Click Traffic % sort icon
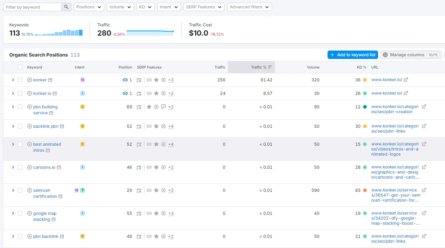445x248 pixels. pos(270,67)
